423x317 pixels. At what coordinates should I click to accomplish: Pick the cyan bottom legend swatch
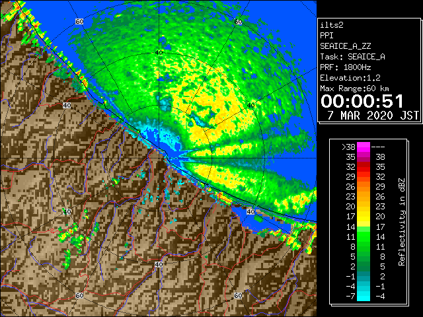pos(364,296)
